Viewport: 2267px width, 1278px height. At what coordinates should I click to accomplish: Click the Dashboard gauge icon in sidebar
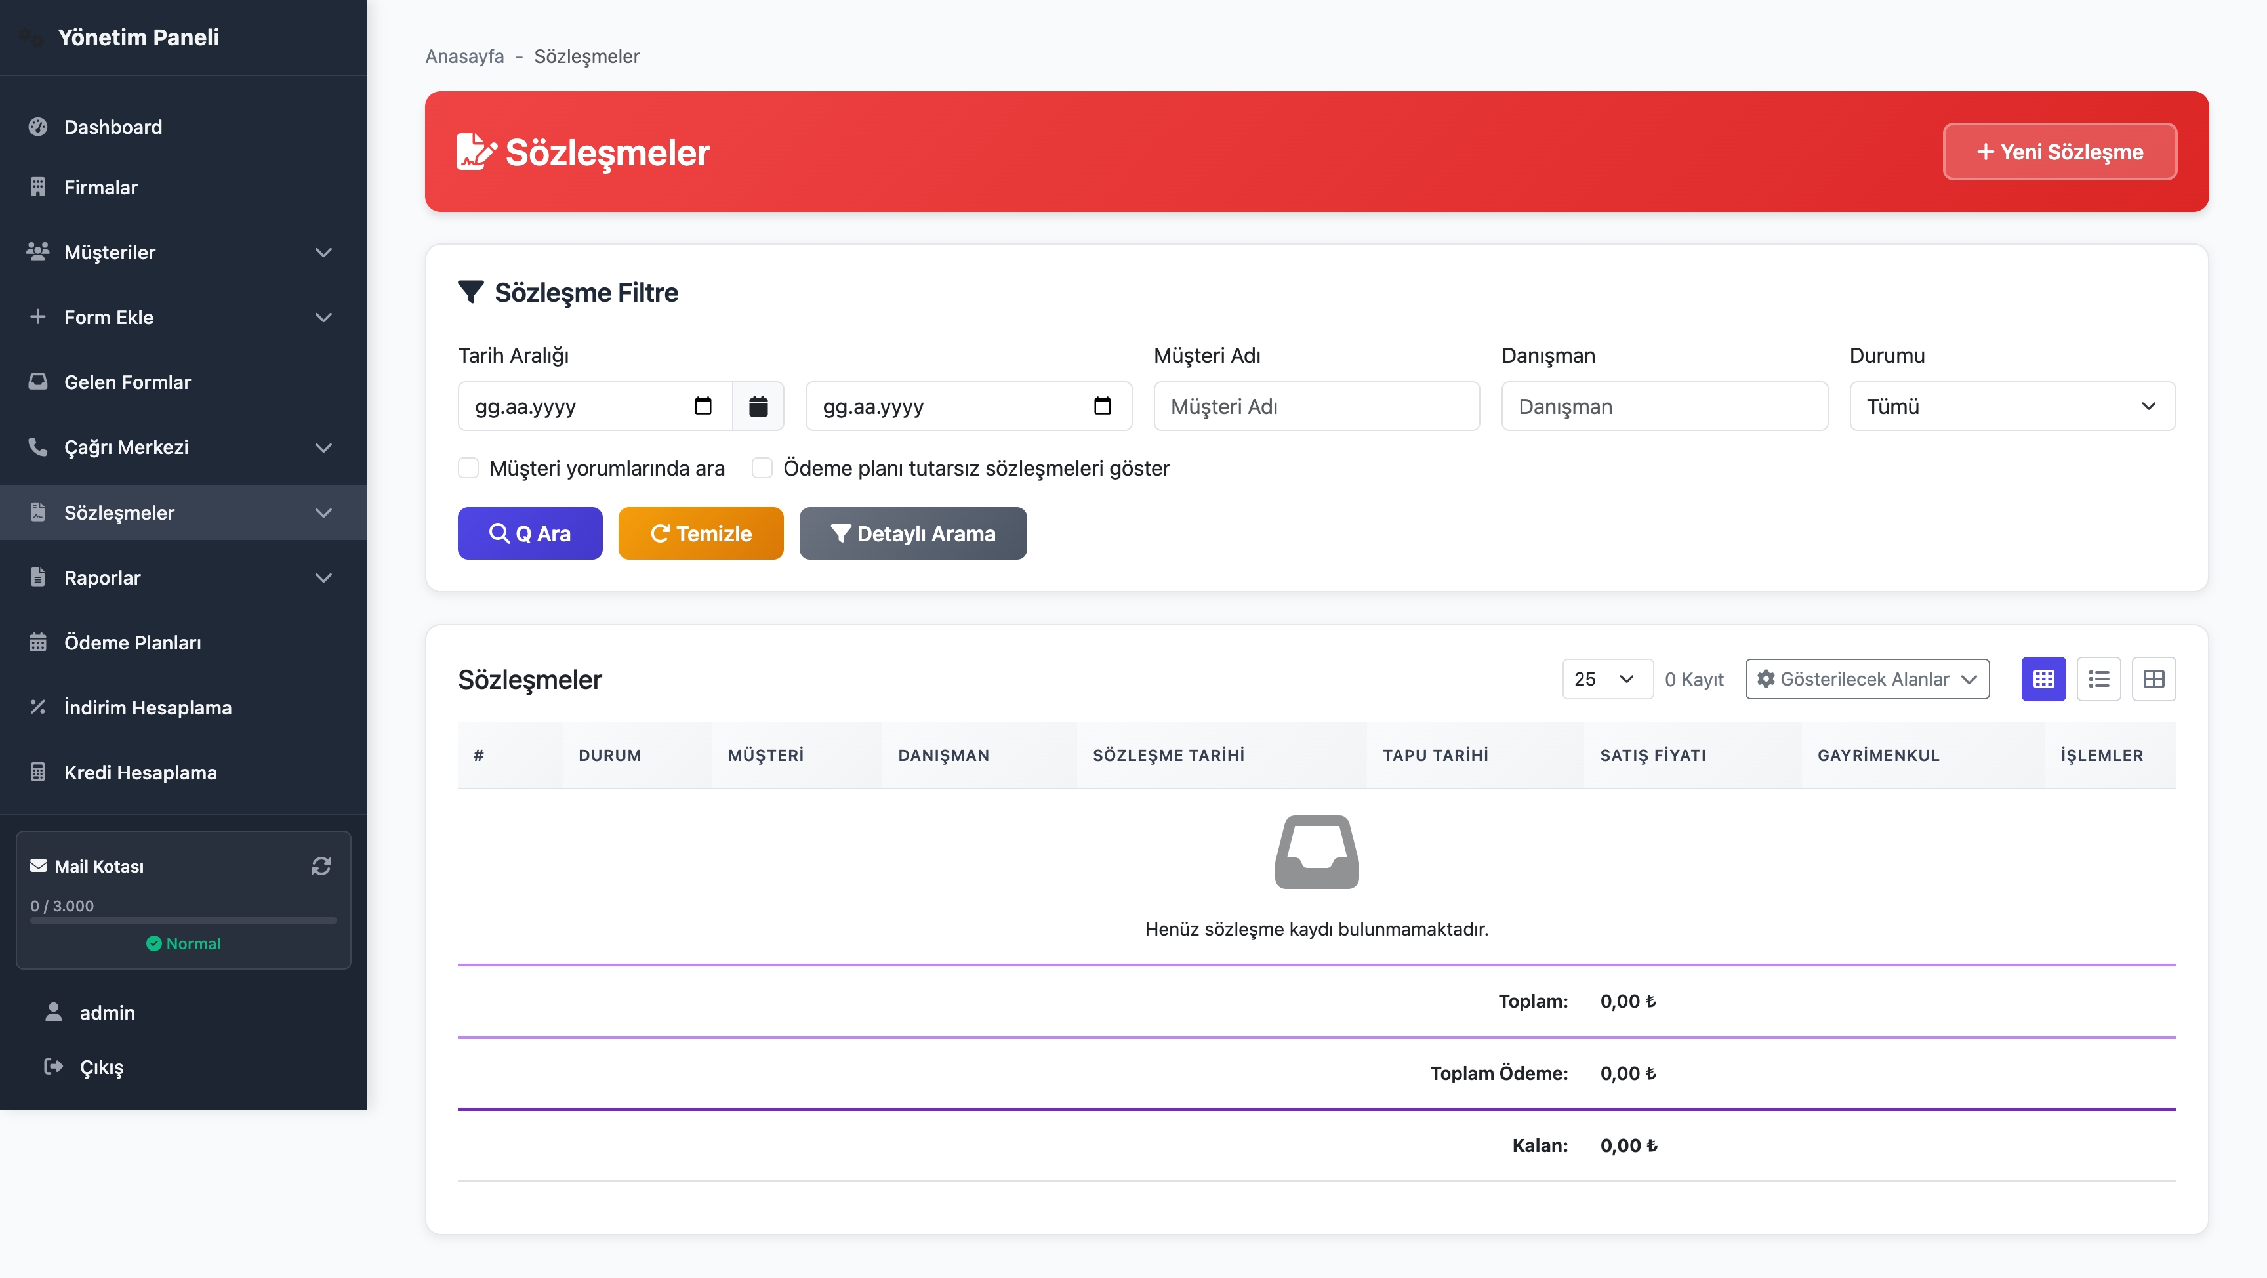coord(38,127)
